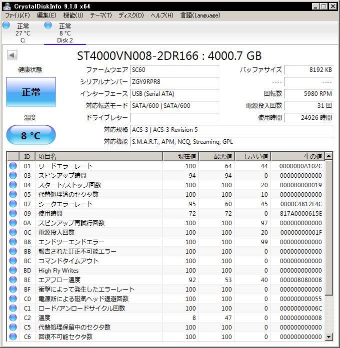Click the previous disk arrow button
The image size is (340, 348).
point(12,55)
